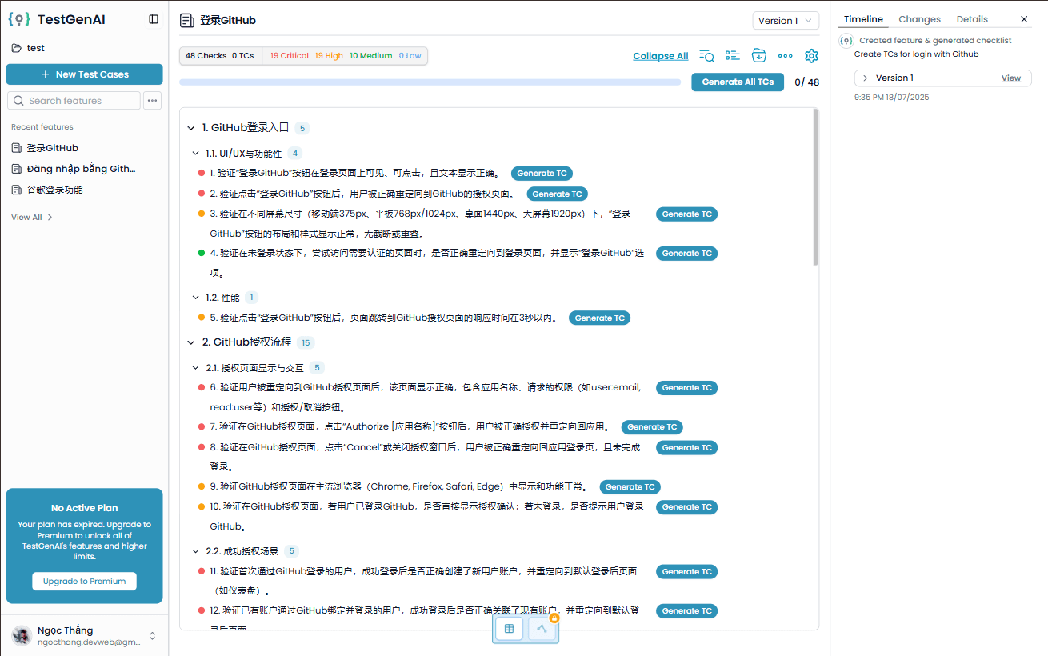Click the download folder icon

pyautogui.click(x=759, y=55)
